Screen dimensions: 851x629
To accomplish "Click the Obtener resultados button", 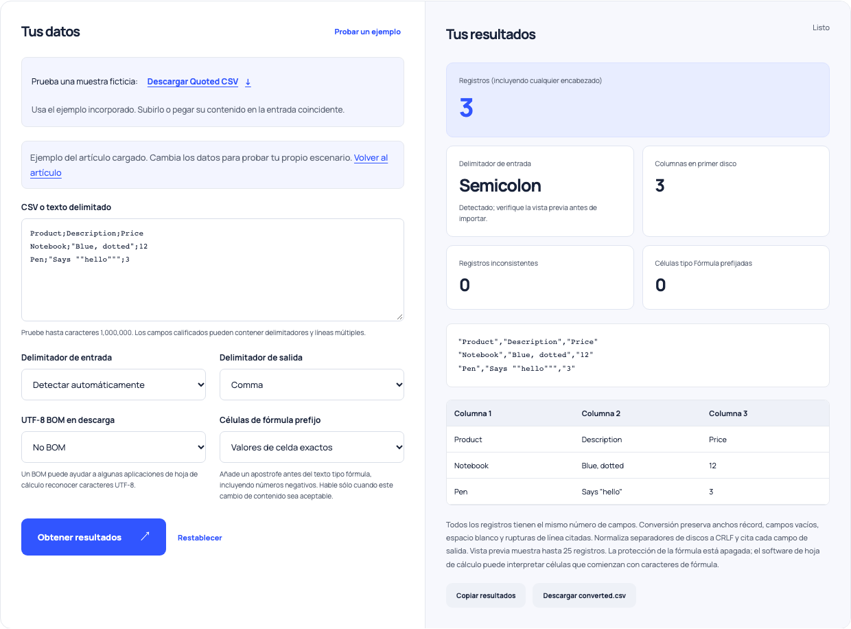I will [x=93, y=537].
